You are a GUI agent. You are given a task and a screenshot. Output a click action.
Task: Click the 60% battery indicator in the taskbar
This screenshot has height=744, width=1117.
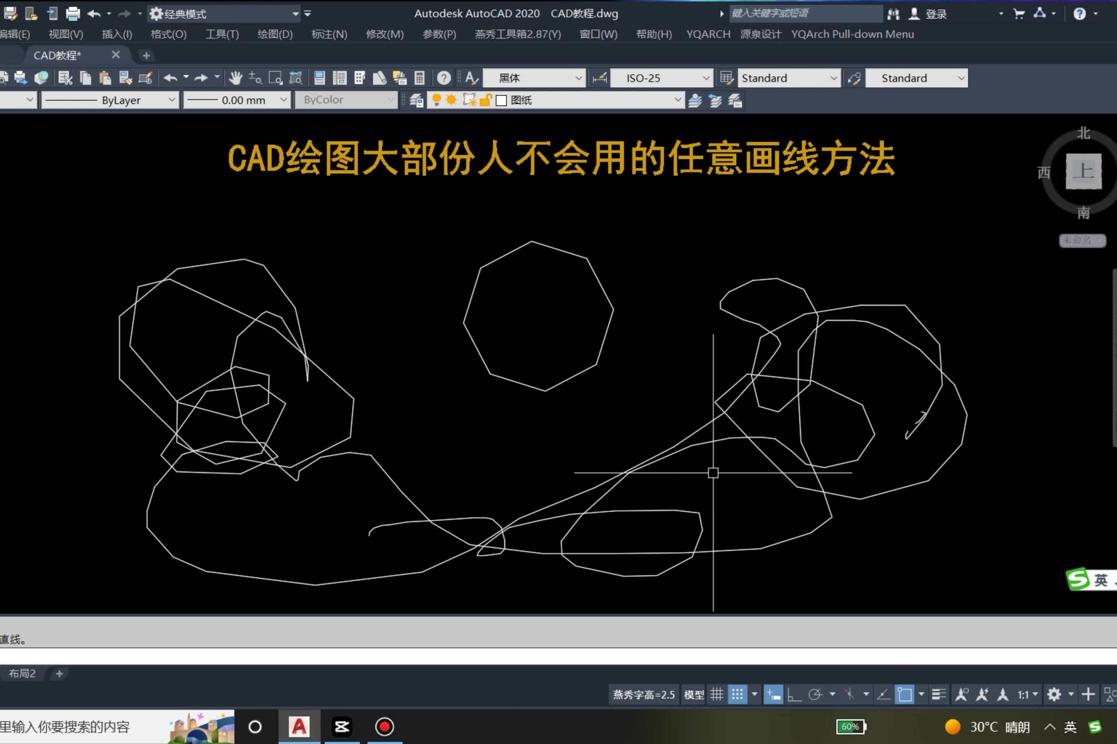pos(850,726)
